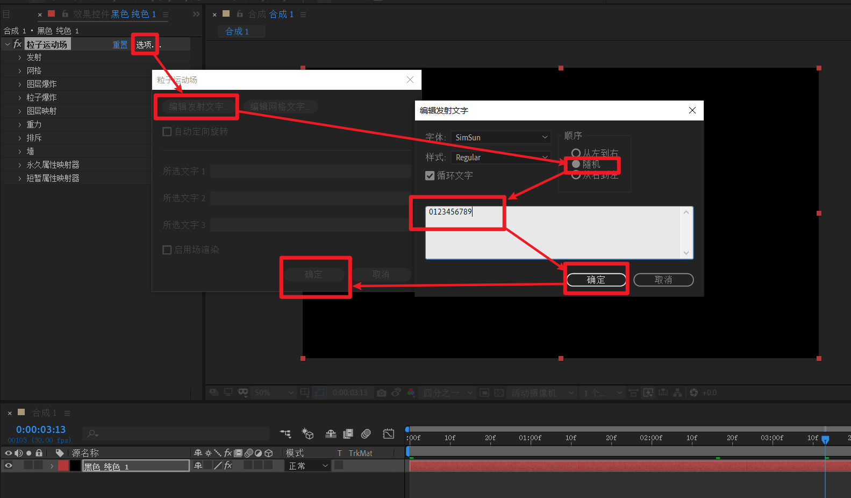Expand the 图层爆炸 property group
851x498 pixels.
point(20,84)
